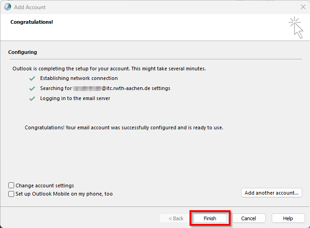The height and width of the screenshot is (228, 310).
Task: Click checkmark beside Searching for settings
Action: pos(32,89)
